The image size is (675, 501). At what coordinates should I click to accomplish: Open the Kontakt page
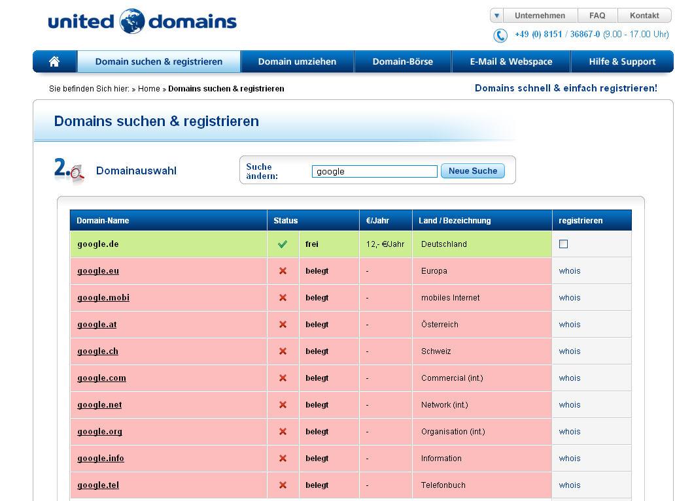tap(644, 16)
